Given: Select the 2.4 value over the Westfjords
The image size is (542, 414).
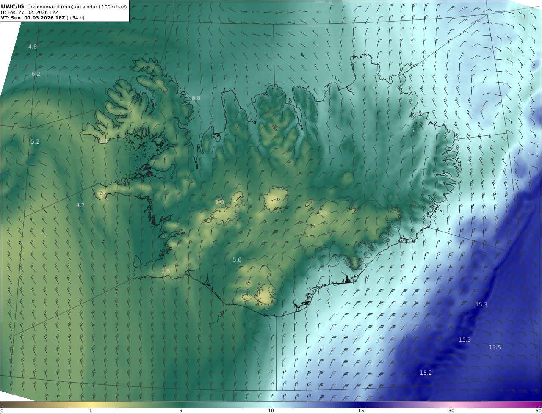Looking at the screenshot, I should pos(103,140).
